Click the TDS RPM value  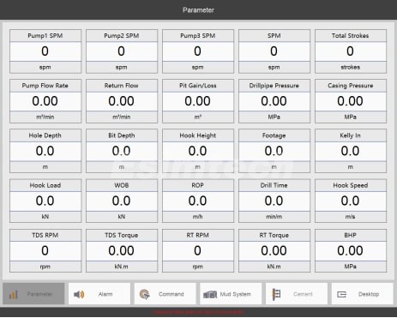pyautogui.click(x=45, y=251)
